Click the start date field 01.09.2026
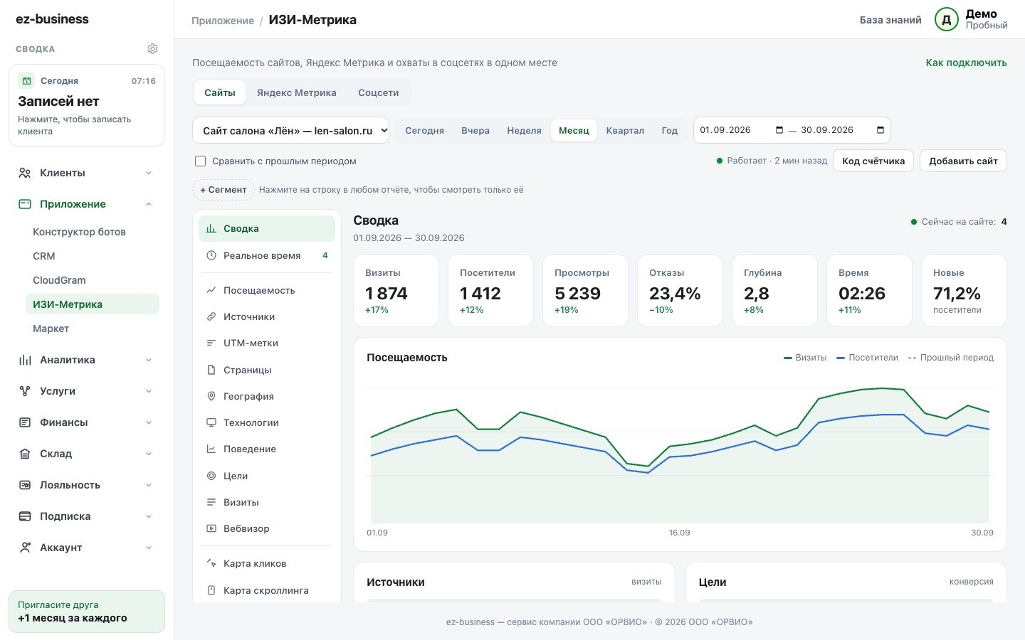Screen dimensions: 1025x640 (x=741, y=130)
